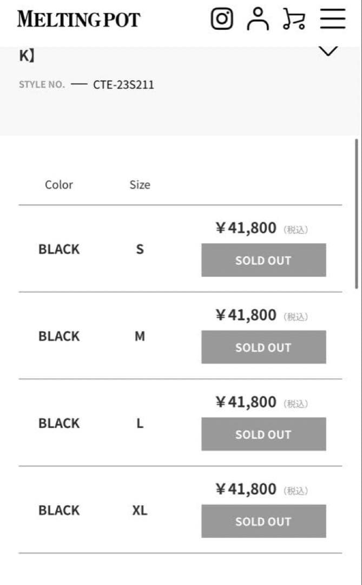Open the Instagram page icon
This screenshot has width=362, height=585.
click(x=221, y=19)
